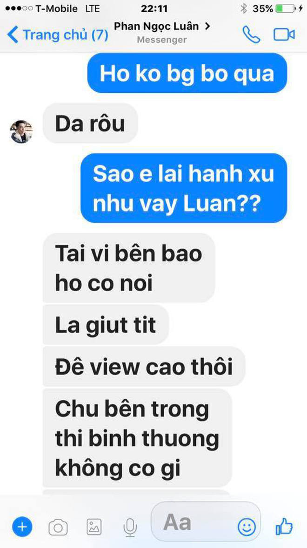The width and height of the screenshot is (307, 548).
Task: Open the sender's profile picture avatar
Action: pyautogui.click(x=21, y=132)
